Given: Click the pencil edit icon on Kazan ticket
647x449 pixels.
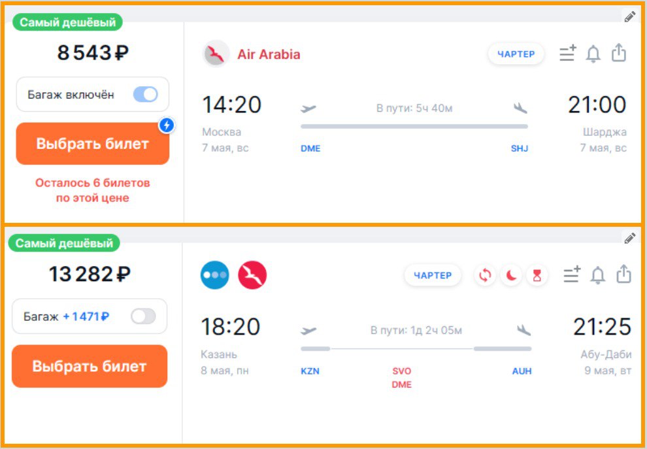Looking at the screenshot, I should pyautogui.click(x=629, y=238).
